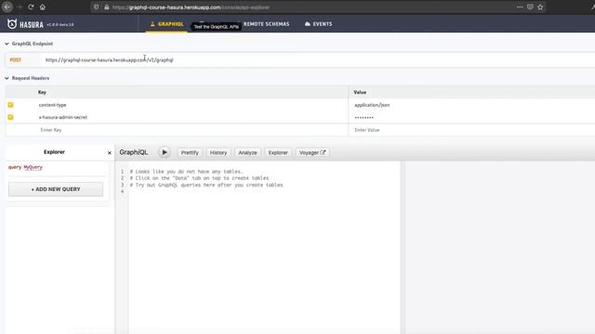The width and height of the screenshot is (595, 334).
Task: Click the POST method label
Action: click(x=16, y=59)
